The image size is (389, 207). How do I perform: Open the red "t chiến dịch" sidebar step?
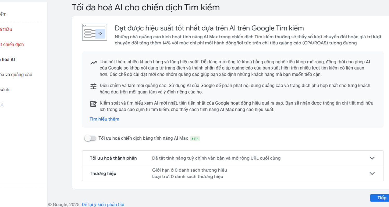[12, 44]
